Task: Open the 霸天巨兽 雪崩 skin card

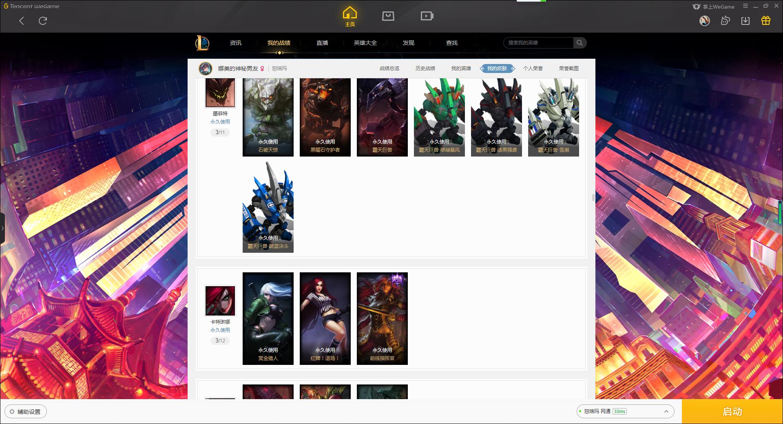Action: pos(553,117)
